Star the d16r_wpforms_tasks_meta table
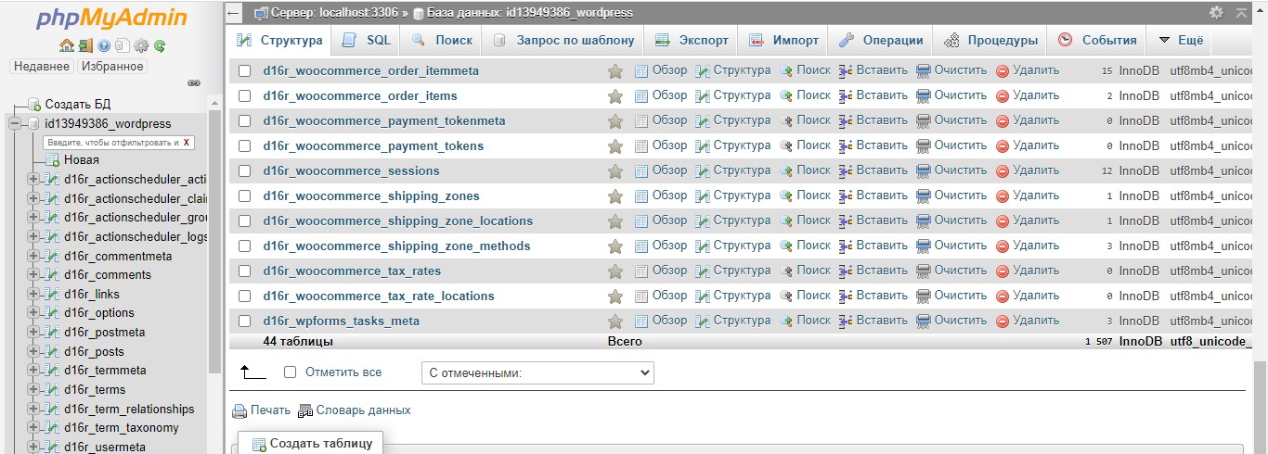The width and height of the screenshot is (1268, 454). click(x=615, y=322)
